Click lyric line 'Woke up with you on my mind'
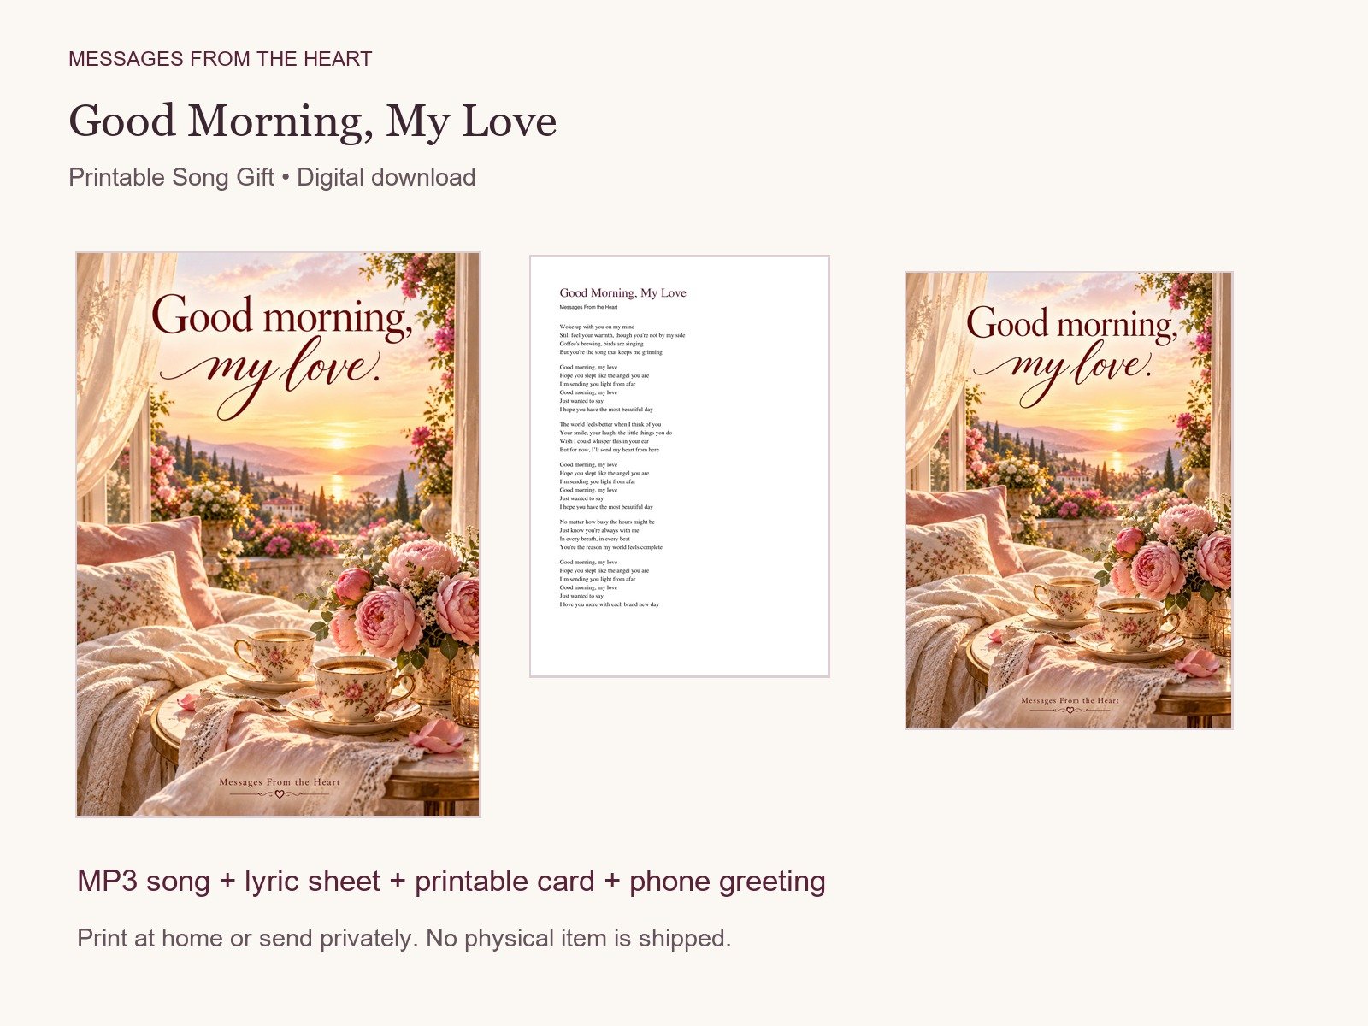1368x1026 pixels. pyautogui.click(x=597, y=327)
